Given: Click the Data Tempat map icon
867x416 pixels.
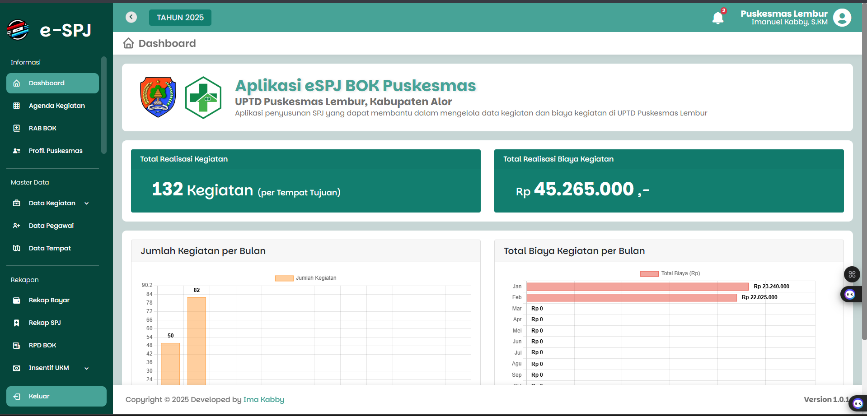Looking at the screenshot, I should pos(17,248).
